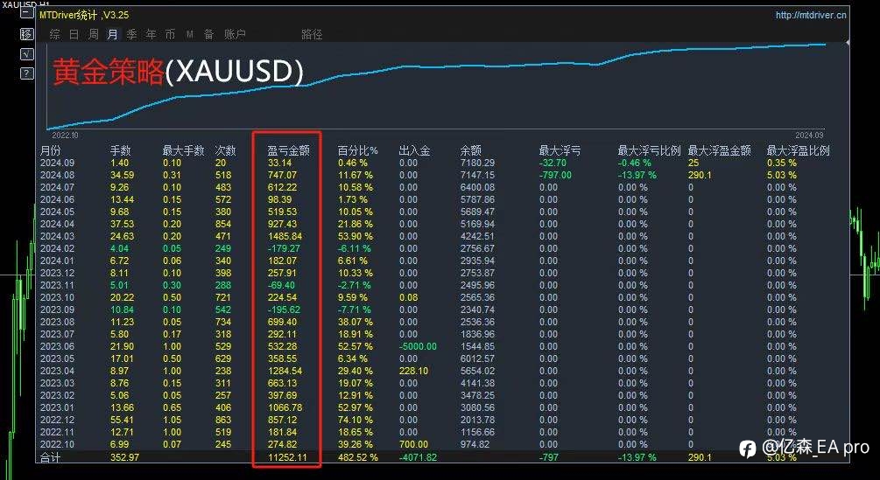Click the 最大浮盈金额 column header

(x=719, y=150)
